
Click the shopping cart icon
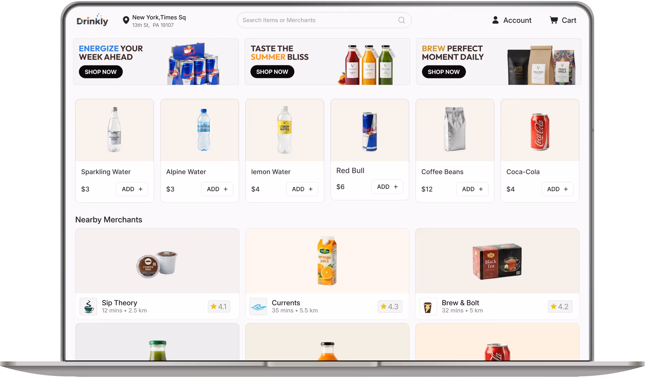554,20
